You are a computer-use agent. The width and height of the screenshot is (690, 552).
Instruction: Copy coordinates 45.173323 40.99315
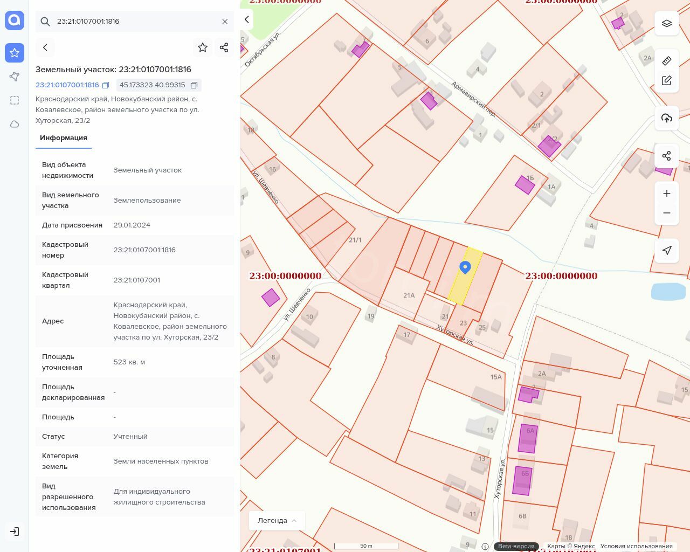(x=194, y=85)
